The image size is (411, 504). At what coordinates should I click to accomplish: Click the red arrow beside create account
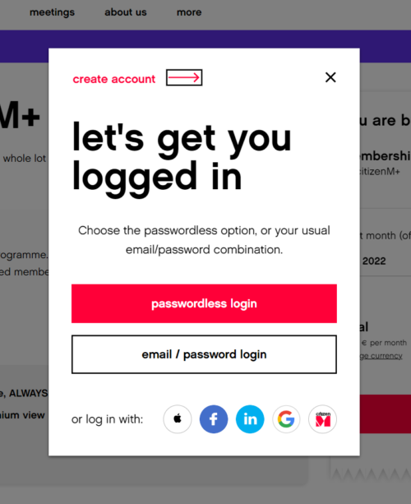(184, 77)
